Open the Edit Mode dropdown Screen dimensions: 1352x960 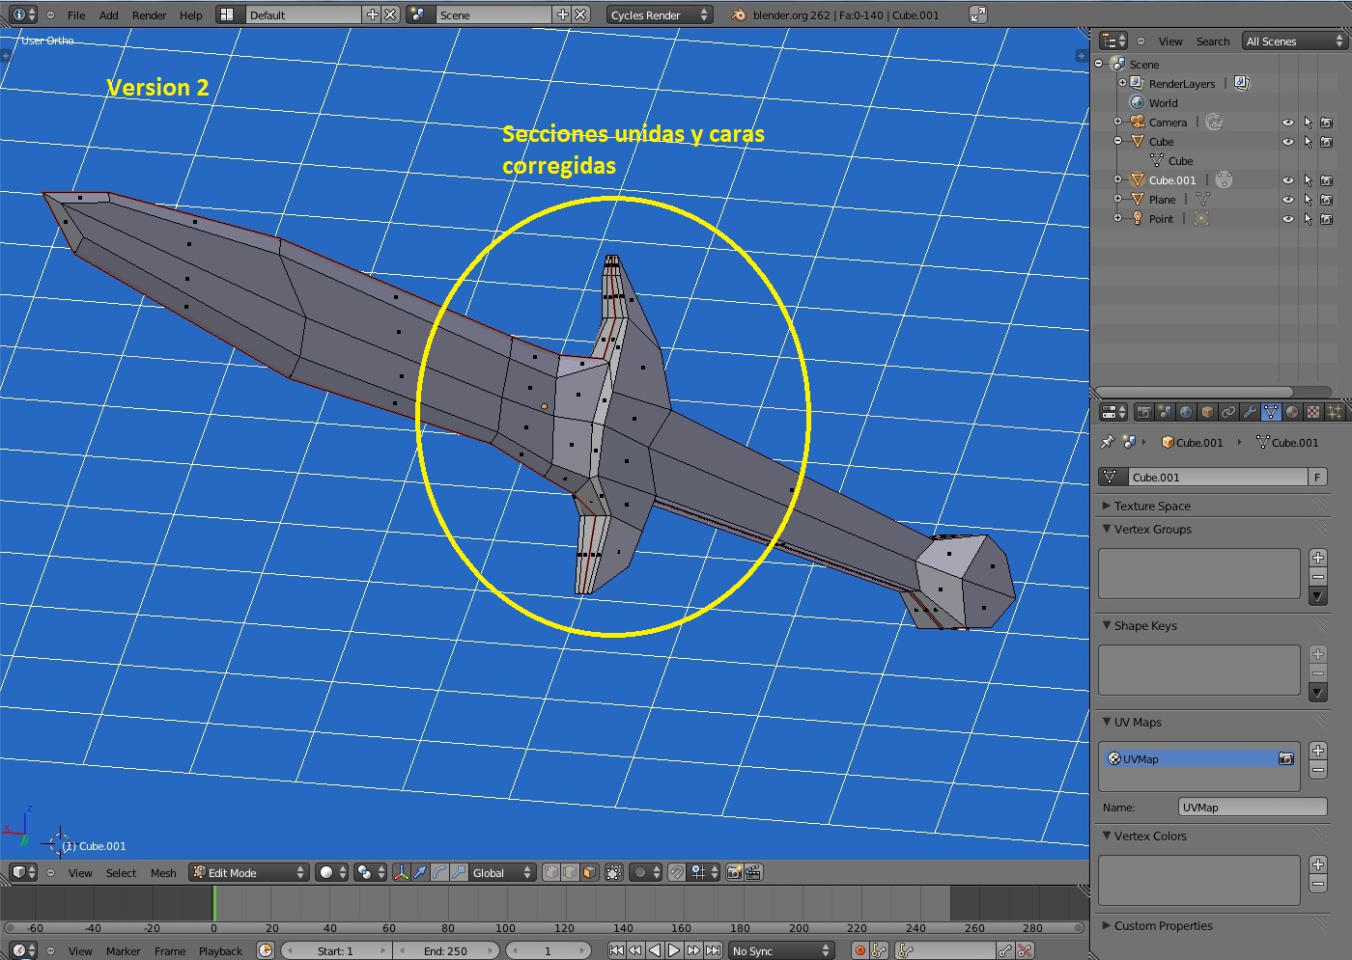(249, 872)
